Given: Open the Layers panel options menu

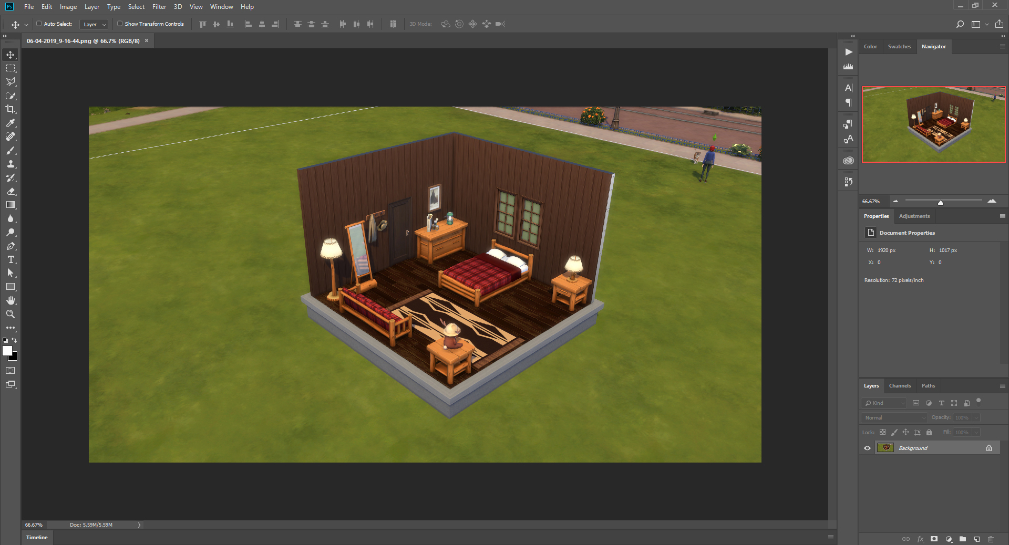Looking at the screenshot, I should tap(1002, 385).
